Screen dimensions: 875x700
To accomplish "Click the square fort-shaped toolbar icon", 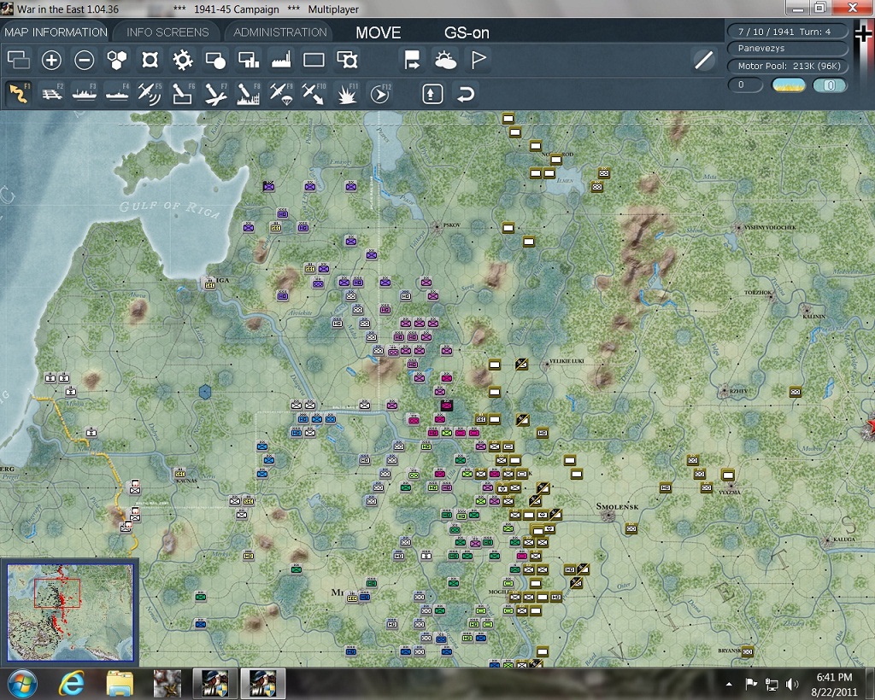I will tap(150, 60).
